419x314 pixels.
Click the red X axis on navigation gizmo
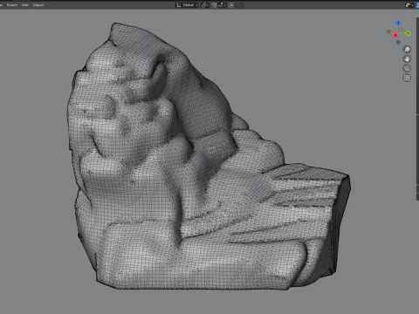point(395,35)
